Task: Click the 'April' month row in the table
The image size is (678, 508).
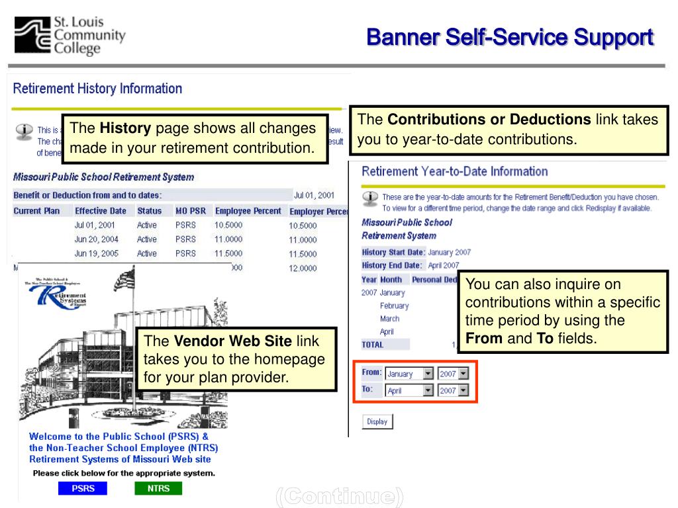Action: [387, 332]
